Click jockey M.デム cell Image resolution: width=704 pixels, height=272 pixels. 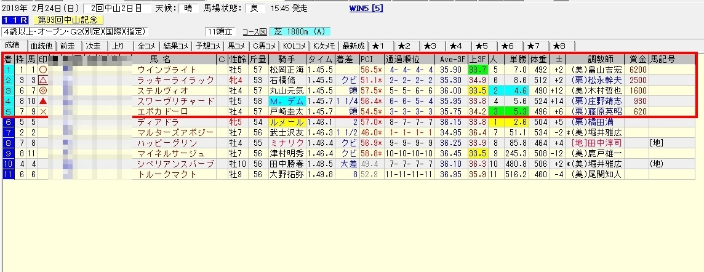click(287, 100)
